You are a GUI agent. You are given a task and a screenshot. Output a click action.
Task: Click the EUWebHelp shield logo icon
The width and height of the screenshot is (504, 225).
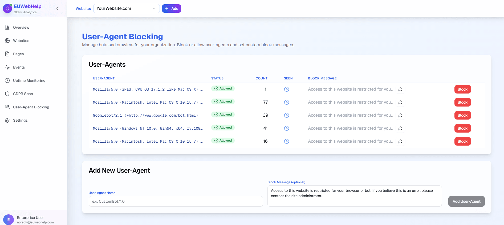[x=7, y=9]
